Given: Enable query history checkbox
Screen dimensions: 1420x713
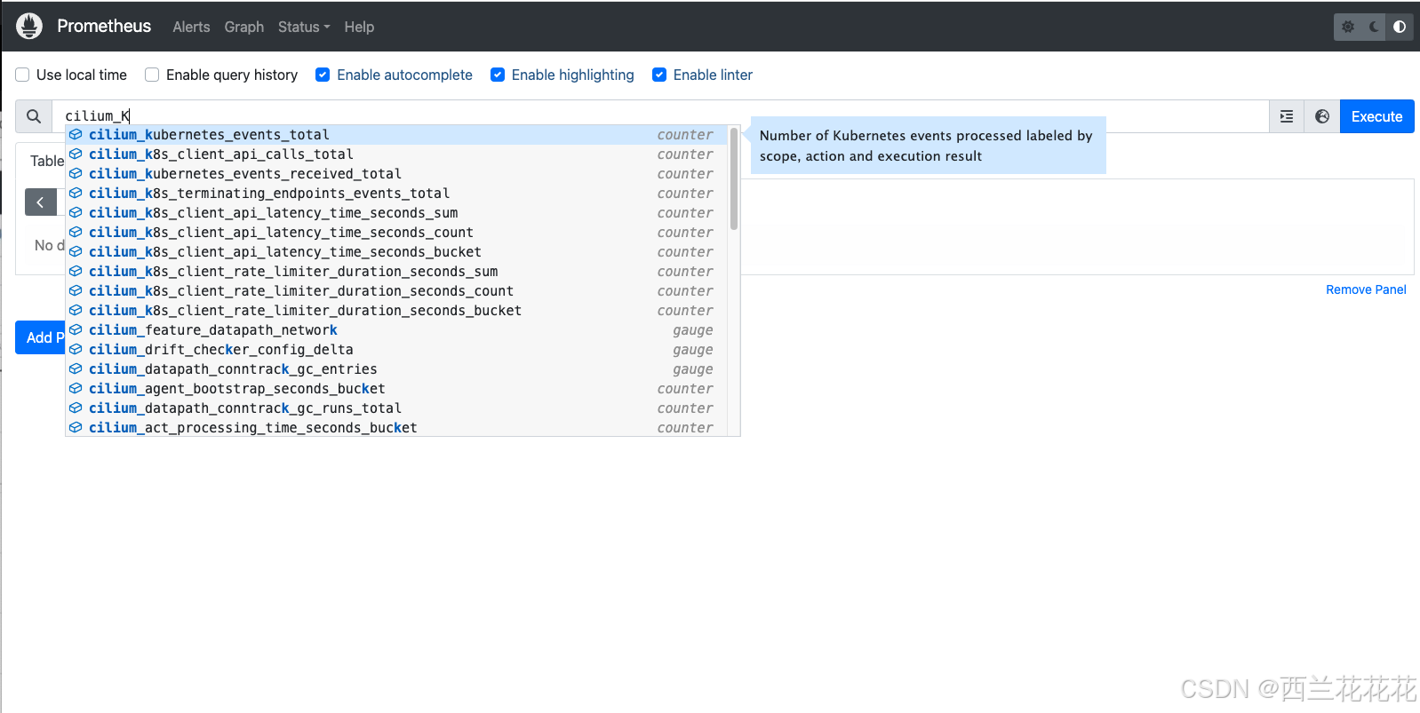Looking at the screenshot, I should pos(152,75).
